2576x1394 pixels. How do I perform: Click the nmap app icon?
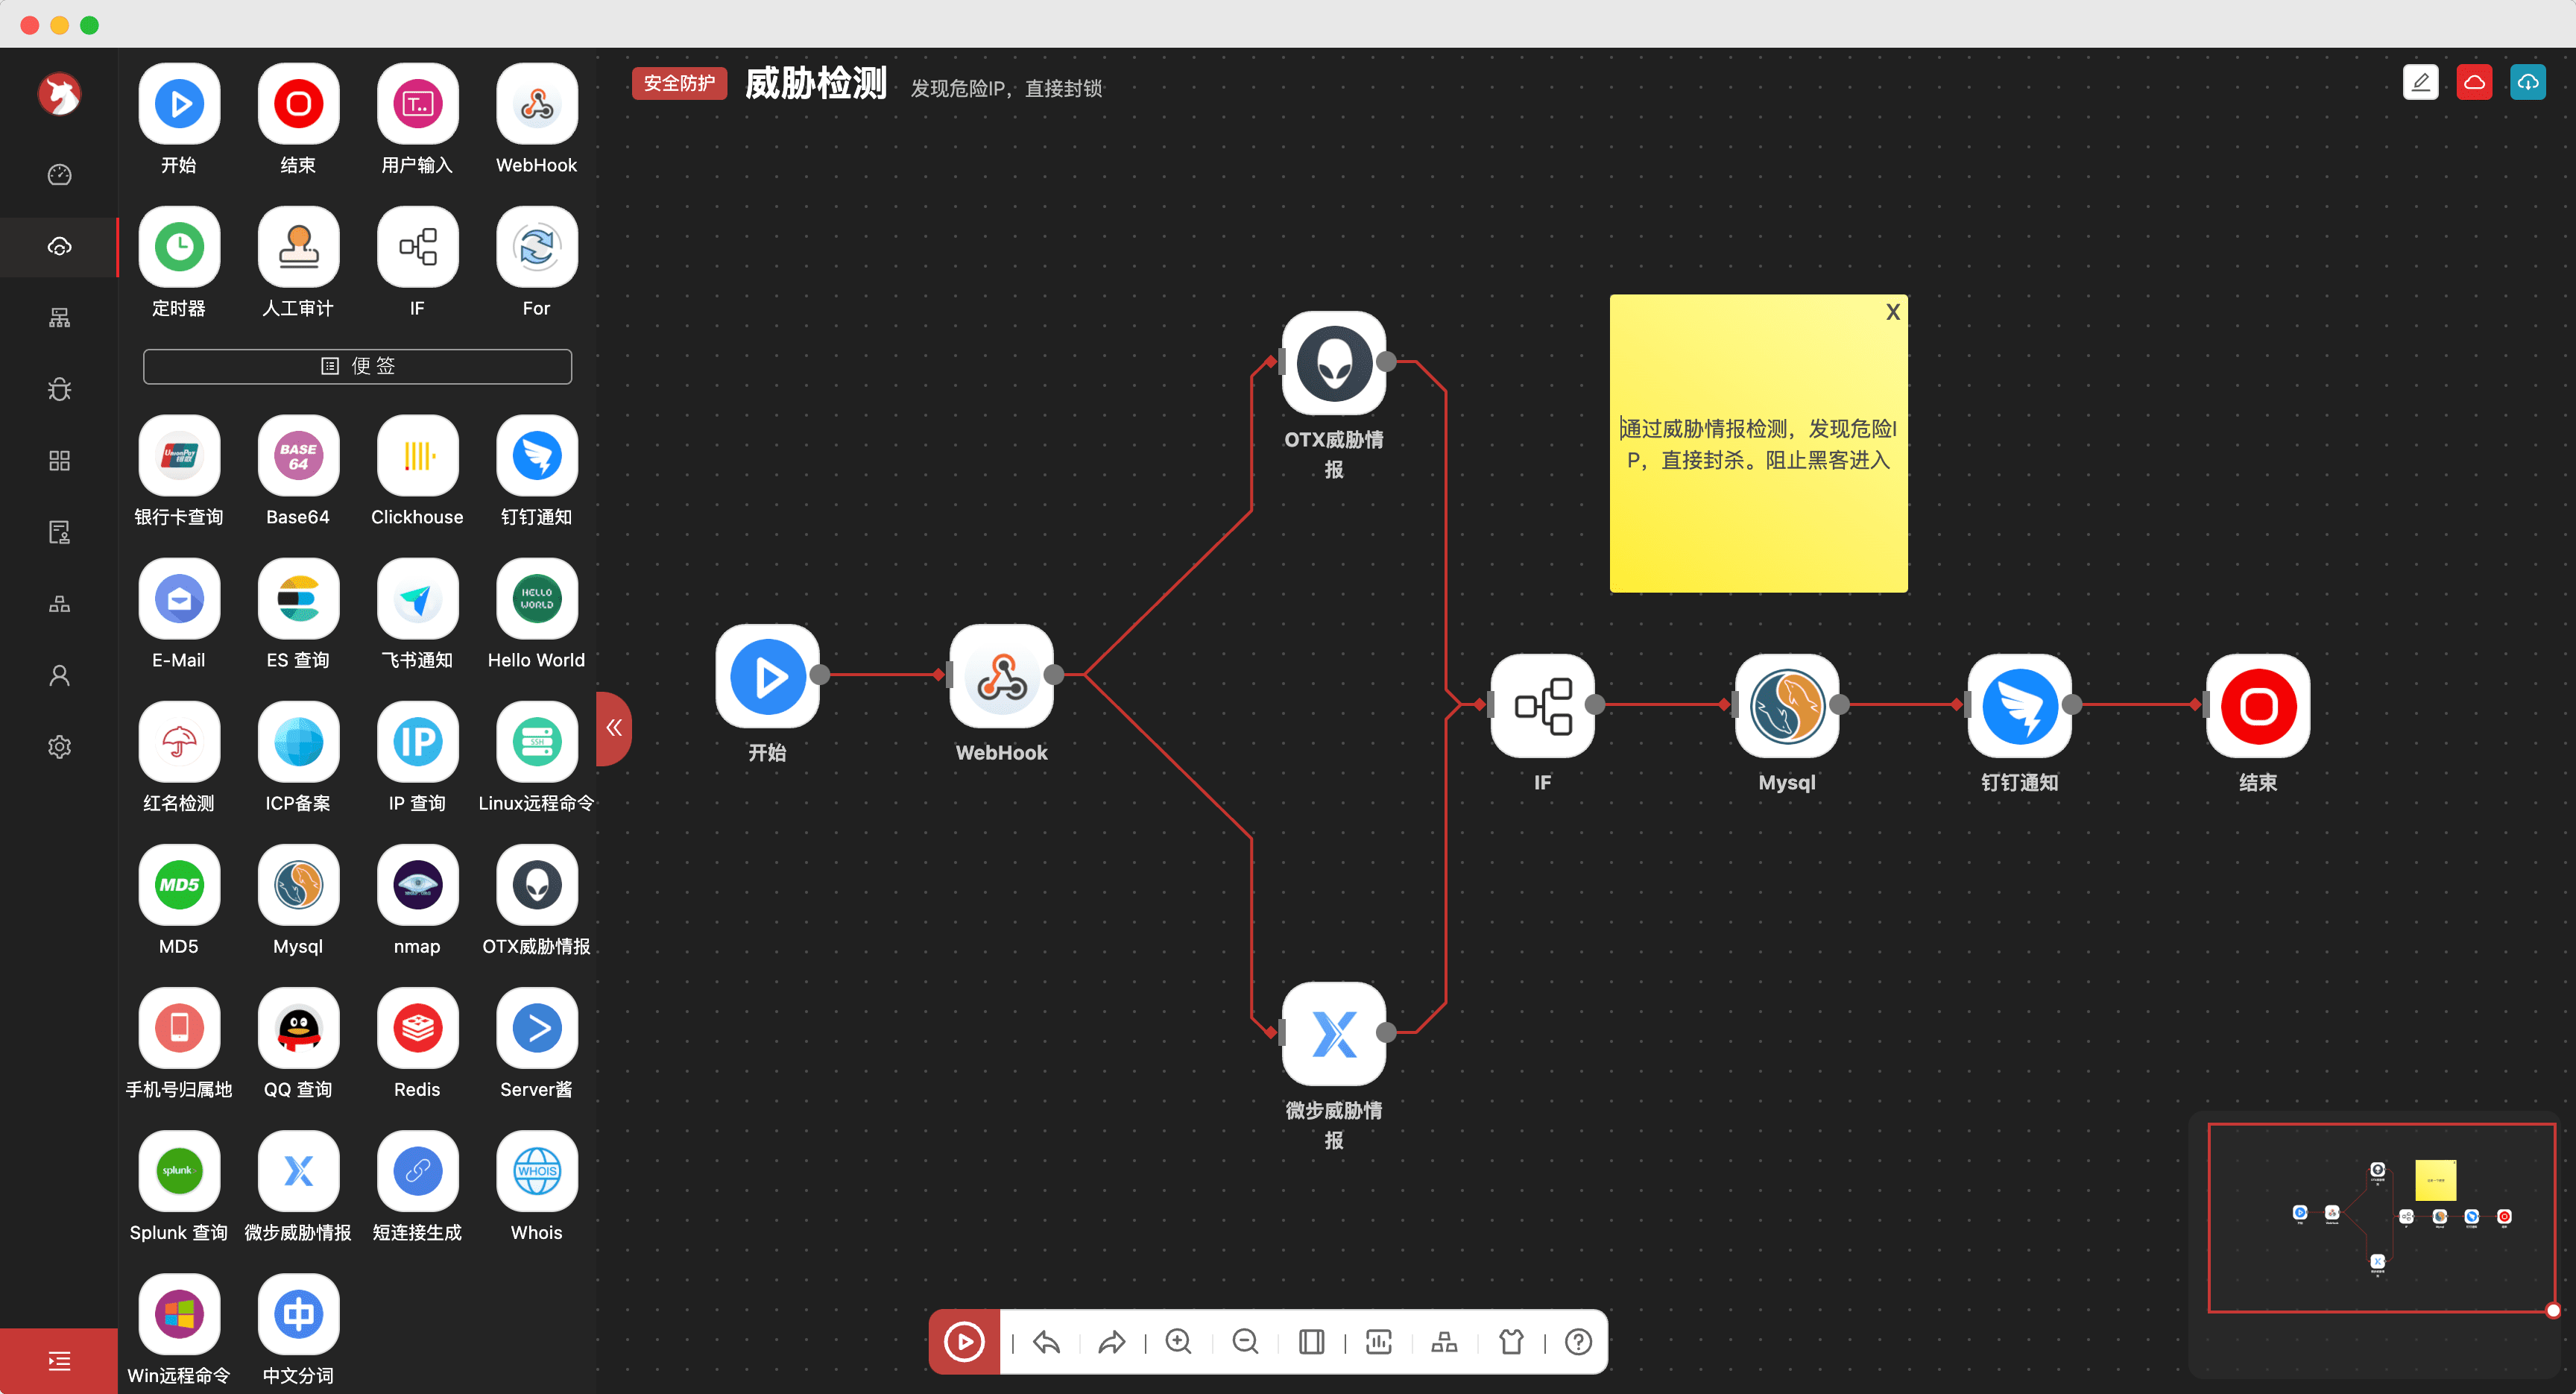point(417,885)
